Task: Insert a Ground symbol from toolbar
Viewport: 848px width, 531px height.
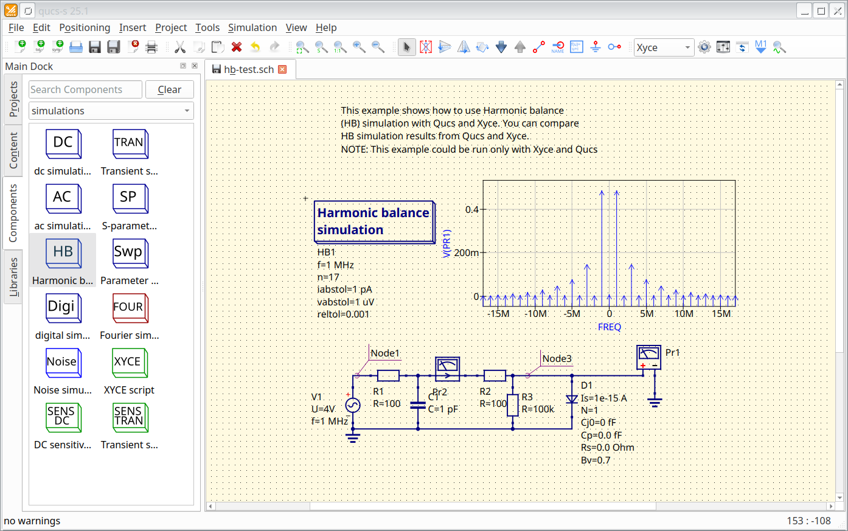Action: coord(596,47)
